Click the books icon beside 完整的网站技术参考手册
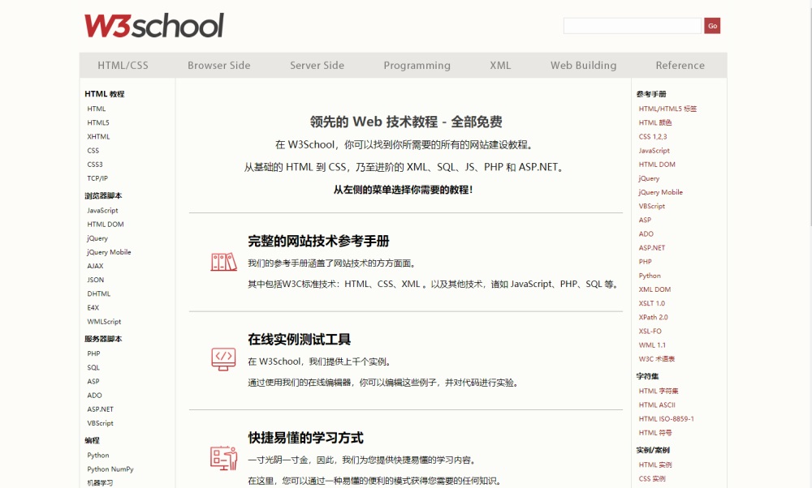812x488 pixels. [x=224, y=262]
